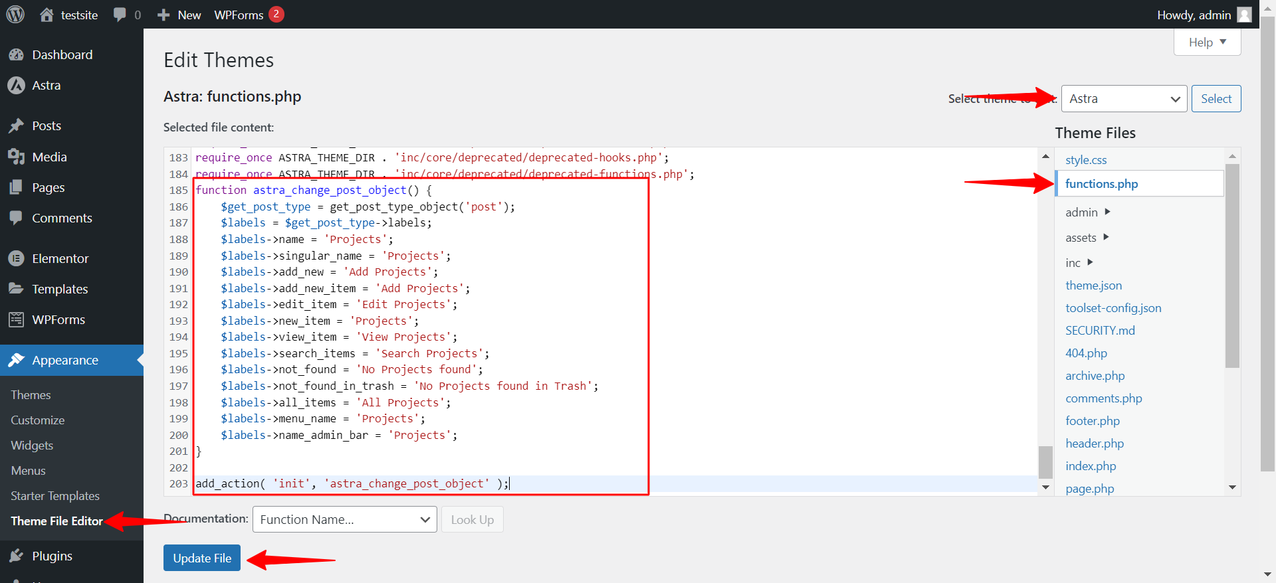Open functions.php in Theme Files
The height and width of the screenshot is (583, 1276).
pos(1101,184)
